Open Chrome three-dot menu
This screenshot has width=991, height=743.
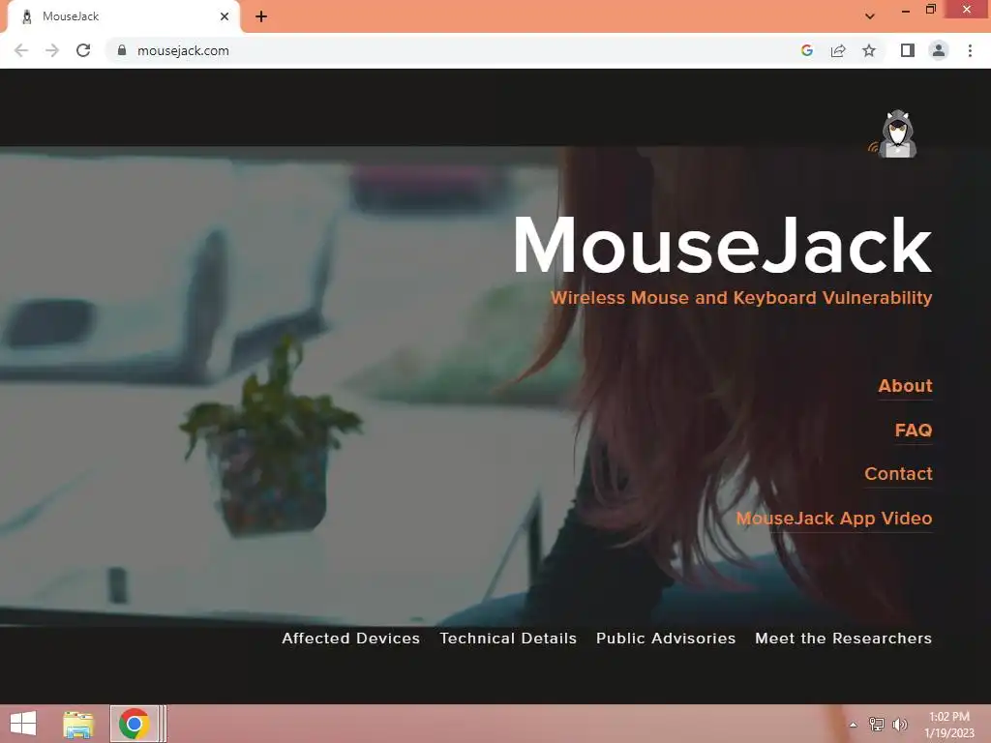click(x=970, y=50)
